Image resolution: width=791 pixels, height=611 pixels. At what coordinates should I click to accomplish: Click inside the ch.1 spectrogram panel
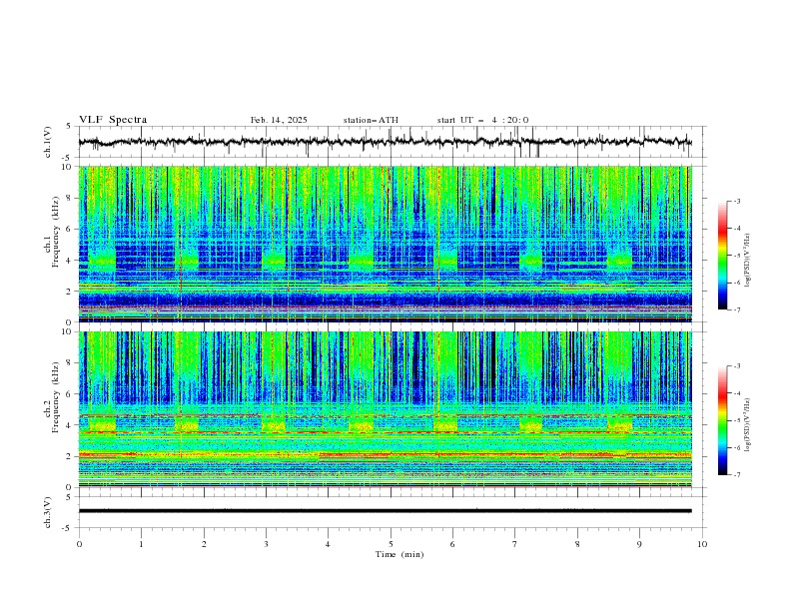386,244
